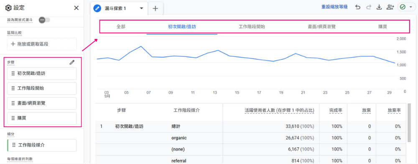Click the 工作階段媒介 column header
This screenshot has height=164, width=418.
(186, 110)
